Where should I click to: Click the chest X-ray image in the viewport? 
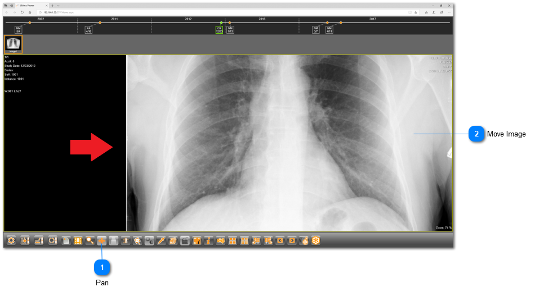tap(289, 143)
